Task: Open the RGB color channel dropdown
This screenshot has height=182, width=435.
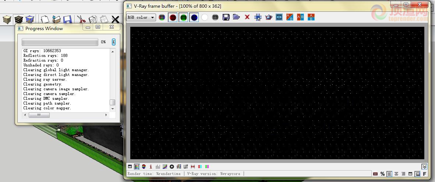Action: click(x=141, y=17)
